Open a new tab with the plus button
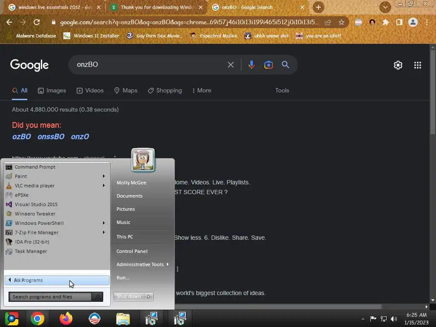This screenshot has height=327, width=436. pyautogui.click(x=318, y=7)
